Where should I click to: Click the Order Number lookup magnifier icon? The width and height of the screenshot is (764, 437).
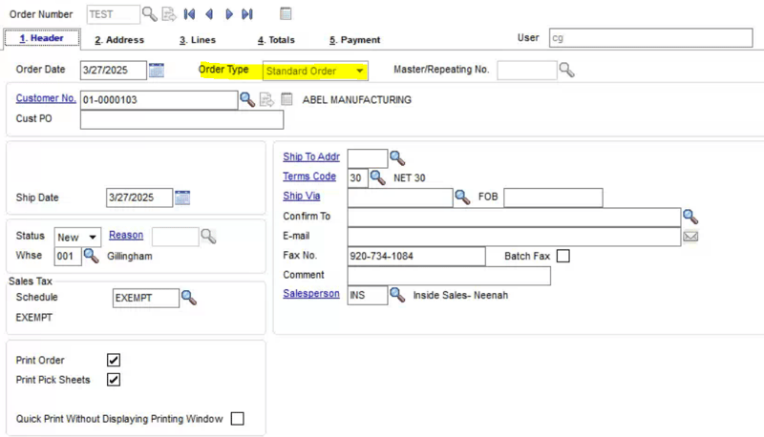pos(150,13)
